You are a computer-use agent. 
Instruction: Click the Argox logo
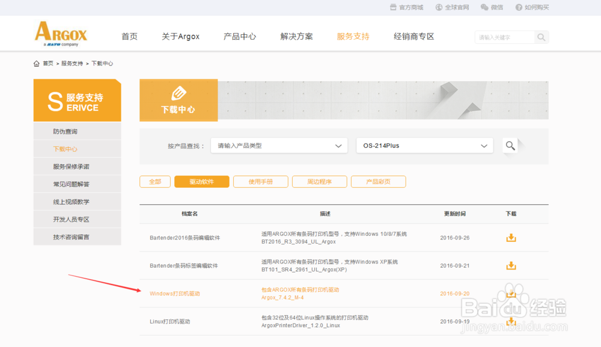[x=61, y=34]
